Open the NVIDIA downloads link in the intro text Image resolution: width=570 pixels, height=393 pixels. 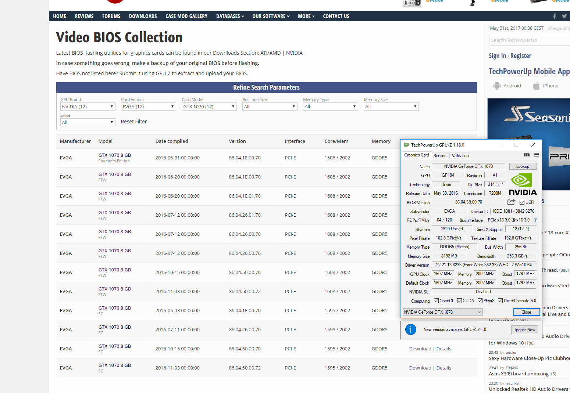pyautogui.click(x=294, y=53)
